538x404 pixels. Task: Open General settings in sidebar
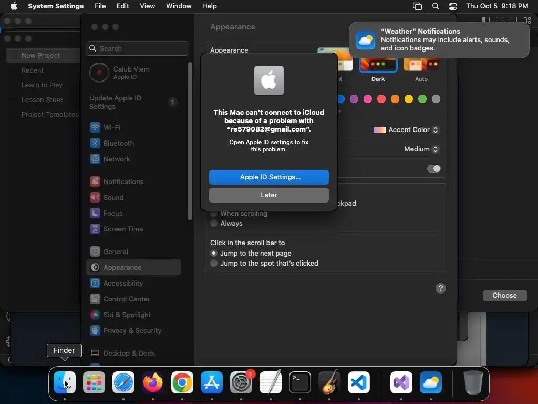(x=133, y=252)
